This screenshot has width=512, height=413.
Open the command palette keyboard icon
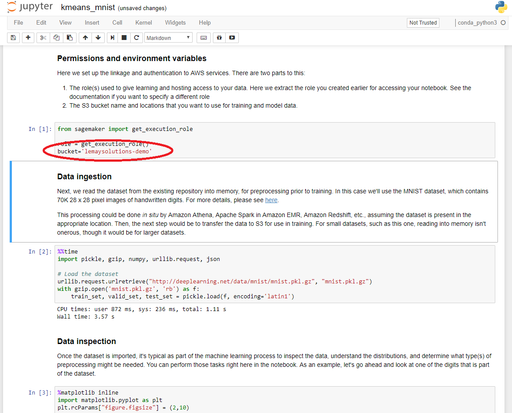[x=204, y=38]
